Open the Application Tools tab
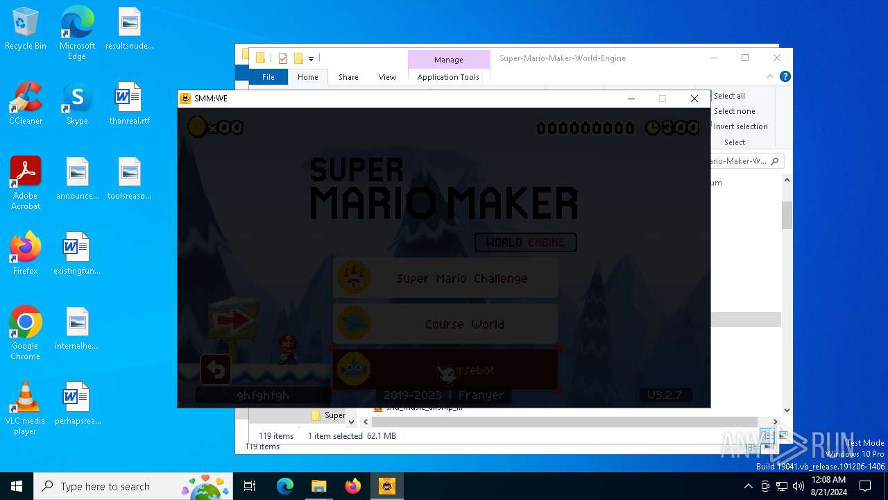 click(x=448, y=77)
